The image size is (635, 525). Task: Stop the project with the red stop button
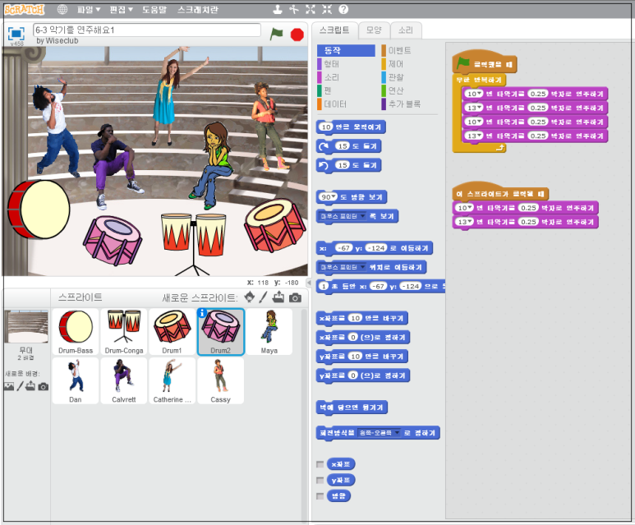tap(297, 35)
